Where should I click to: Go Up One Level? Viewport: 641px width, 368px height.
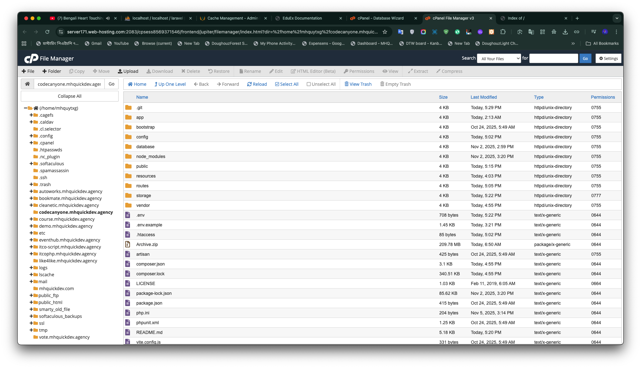170,84
